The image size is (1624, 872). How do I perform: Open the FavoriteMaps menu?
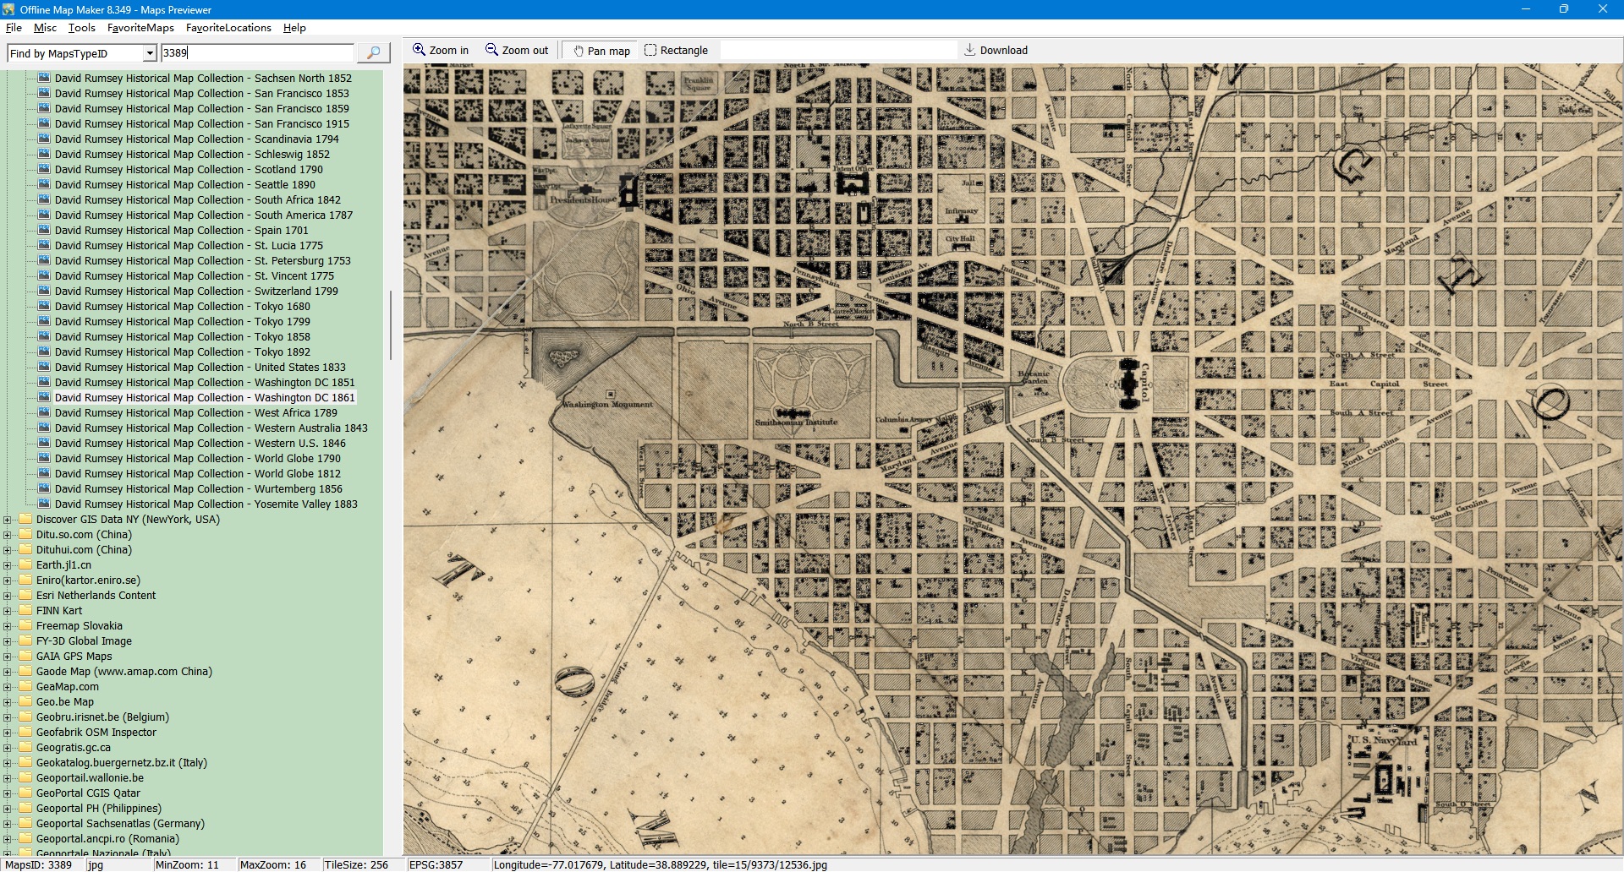[140, 28]
